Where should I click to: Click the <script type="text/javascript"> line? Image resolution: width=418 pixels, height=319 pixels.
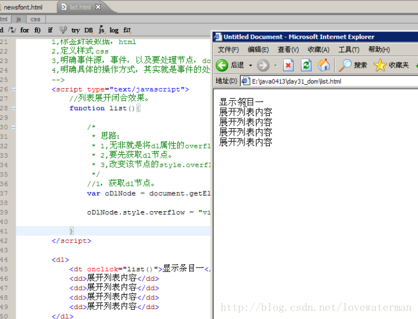[x=120, y=89]
